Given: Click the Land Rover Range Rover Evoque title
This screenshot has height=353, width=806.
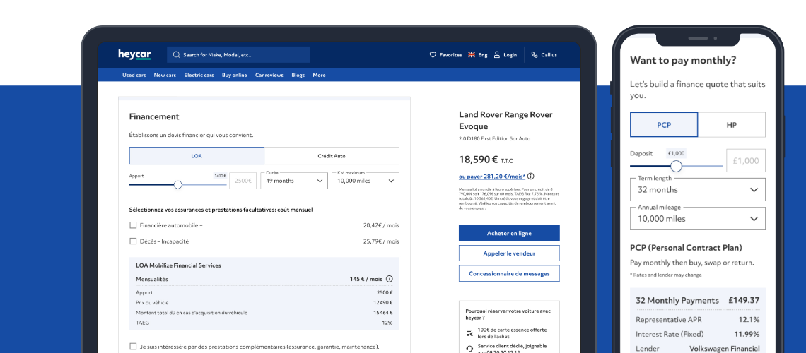Looking at the screenshot, I should pyautogui.click(x=506, y=121).
